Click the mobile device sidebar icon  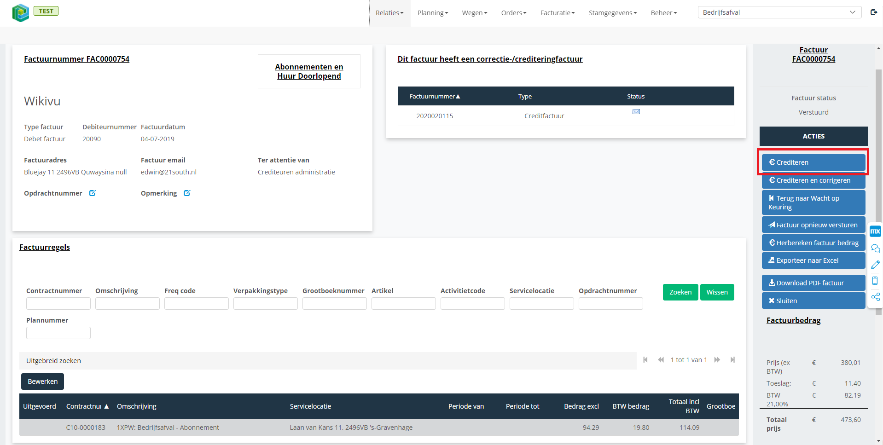coord(875,281)
